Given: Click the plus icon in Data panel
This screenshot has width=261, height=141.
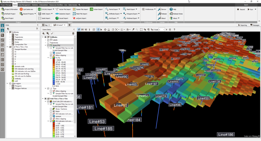Looking at the screenshot, I should coord(8,29).
